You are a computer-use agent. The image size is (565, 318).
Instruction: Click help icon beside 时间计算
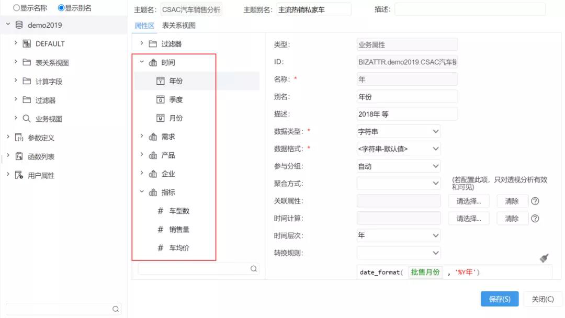tap(535, 218)
